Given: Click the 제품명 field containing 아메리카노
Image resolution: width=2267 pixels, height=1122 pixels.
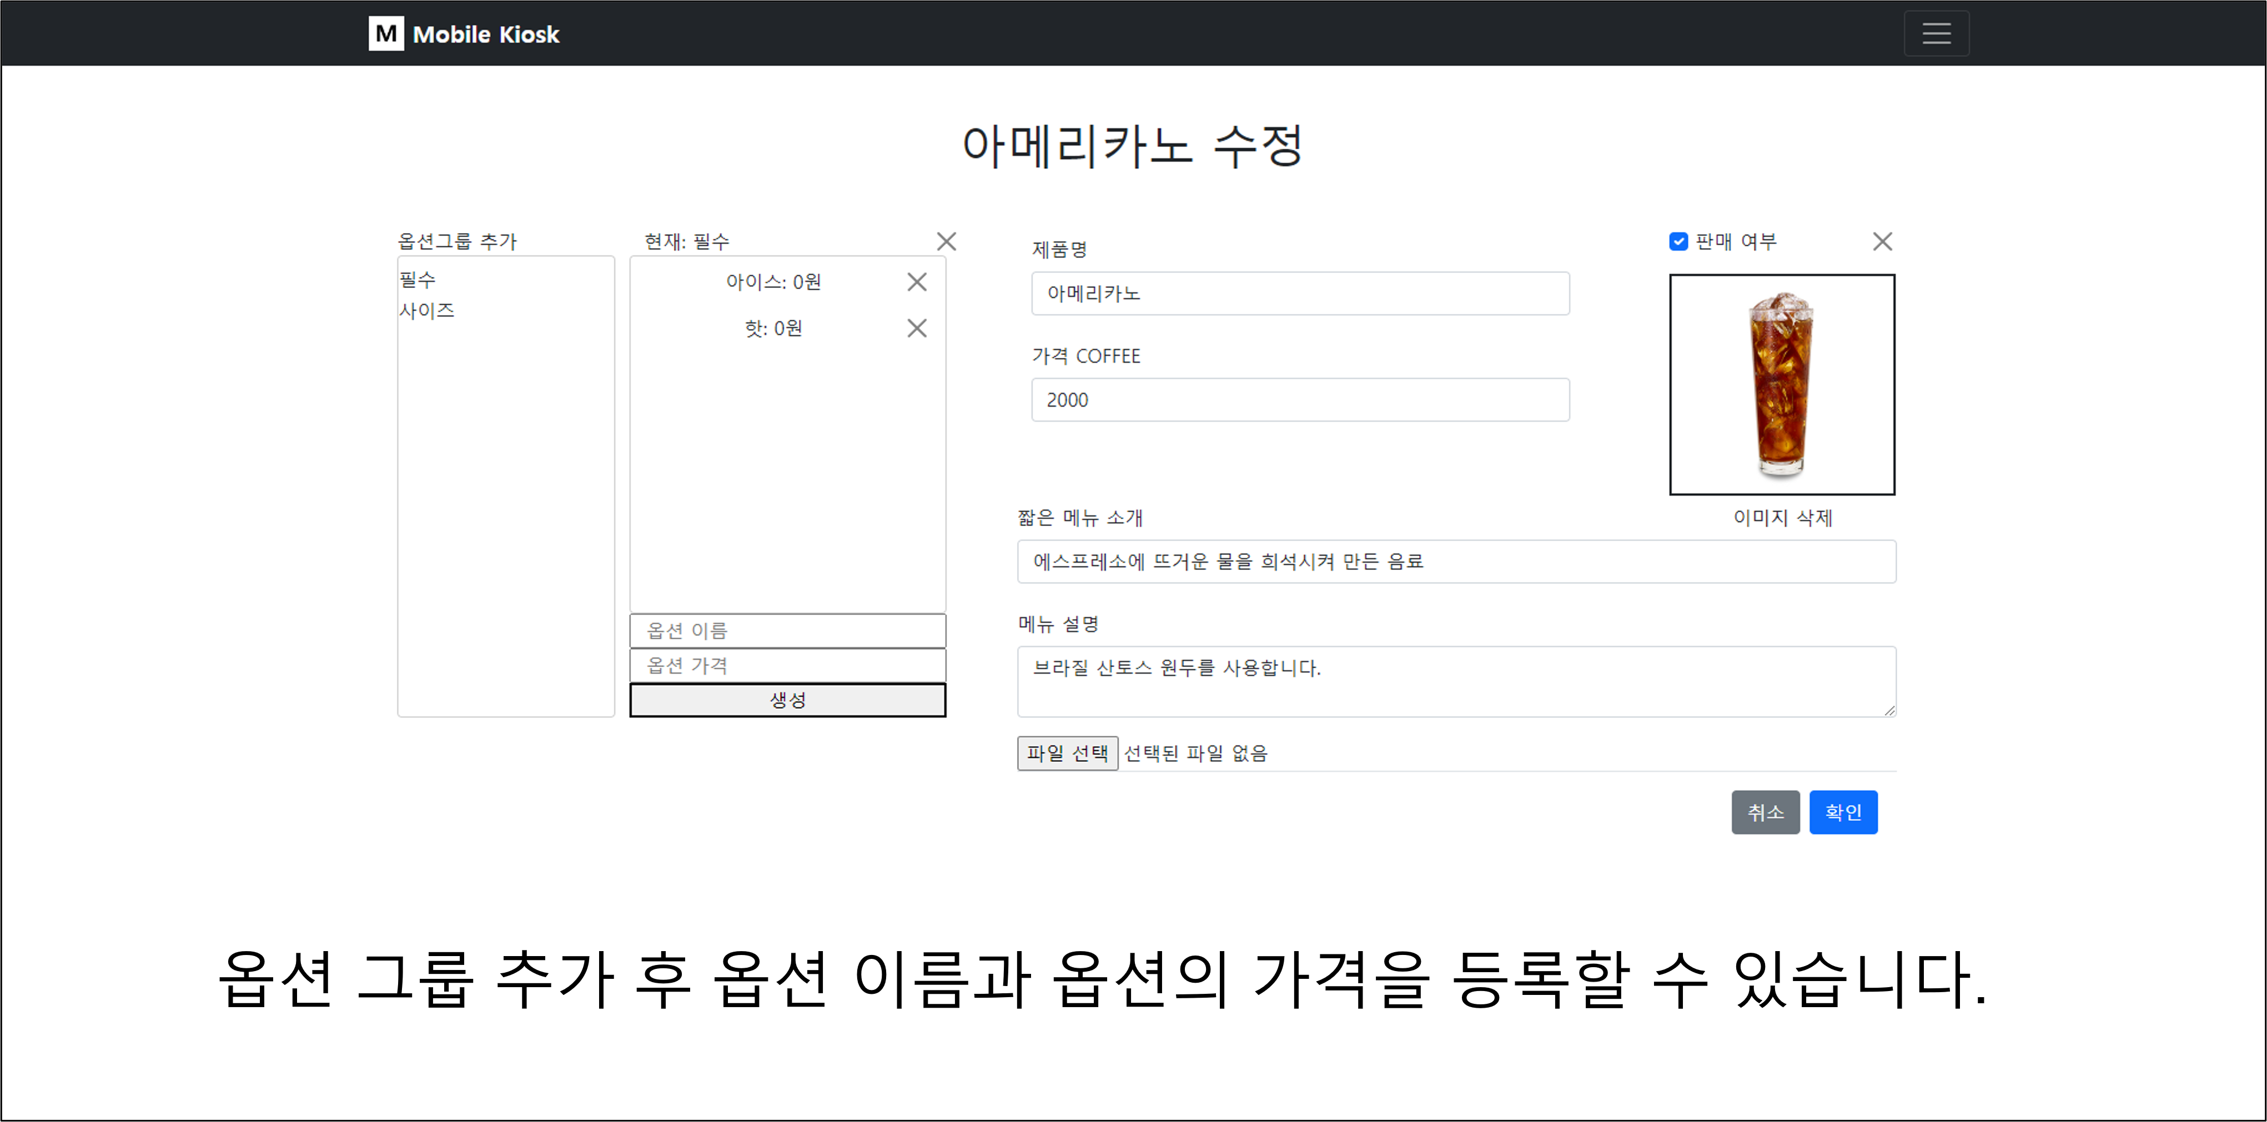Looking at the screenshot, I should (1300, 293).
